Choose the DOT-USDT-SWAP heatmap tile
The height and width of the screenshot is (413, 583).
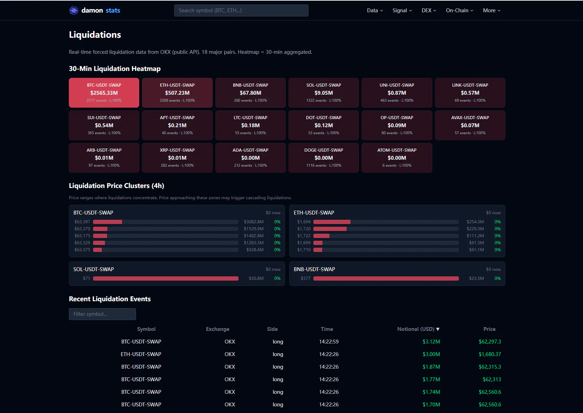coord(324,125)
